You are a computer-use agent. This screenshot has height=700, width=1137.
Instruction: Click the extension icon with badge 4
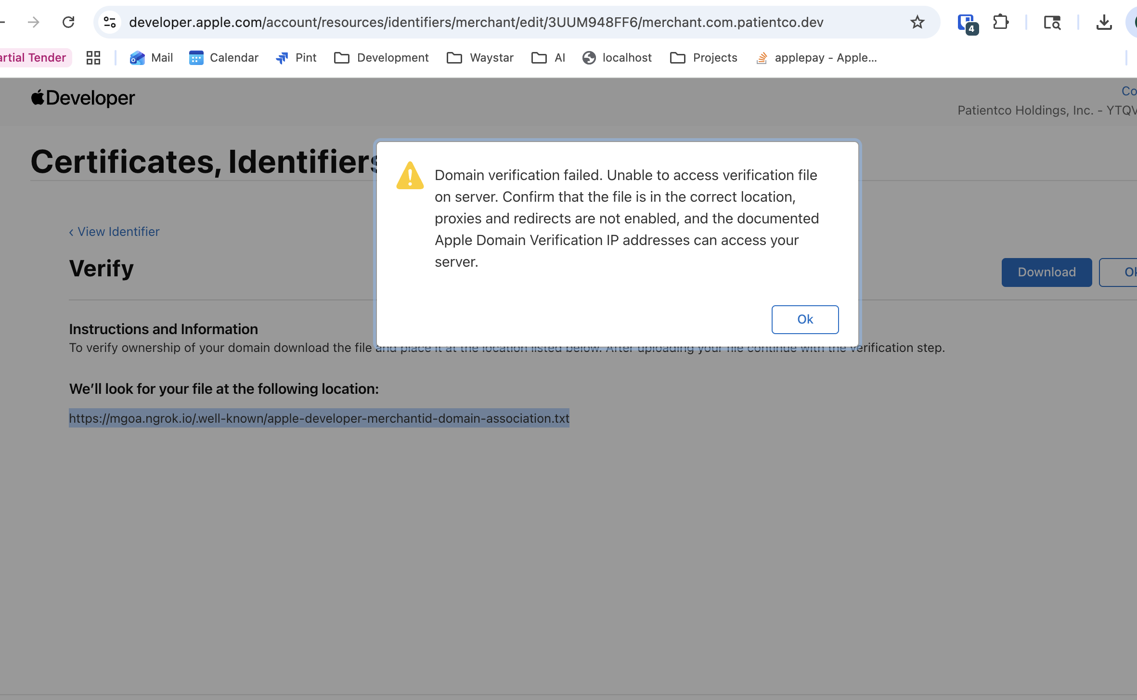[967, 23]
